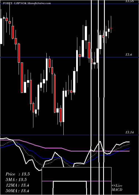Screen dimensions: 139x195
Task: Click the <<Live MACD label
Action: [x=117, y=187]
